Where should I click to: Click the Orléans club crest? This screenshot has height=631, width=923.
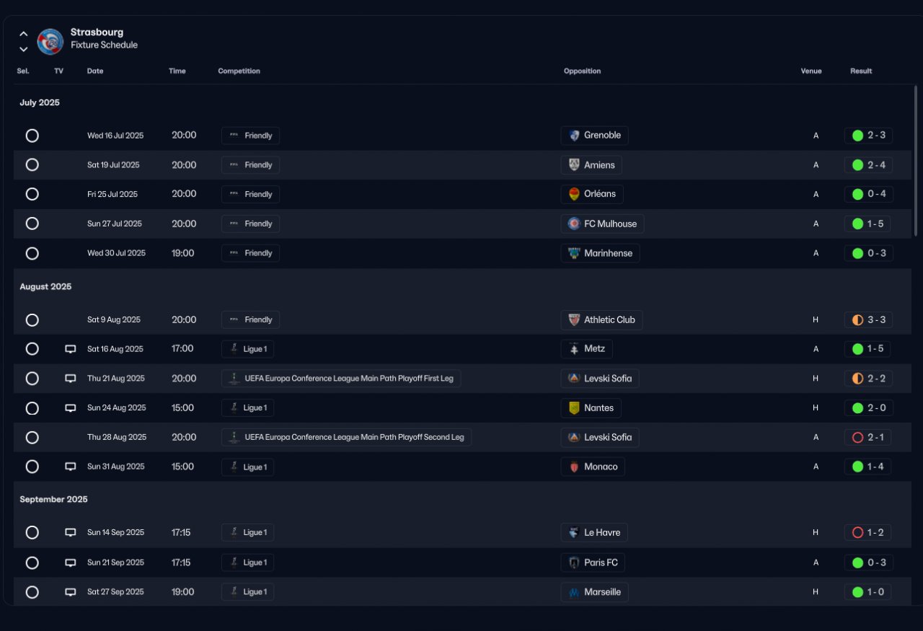(x=574, y=194)
